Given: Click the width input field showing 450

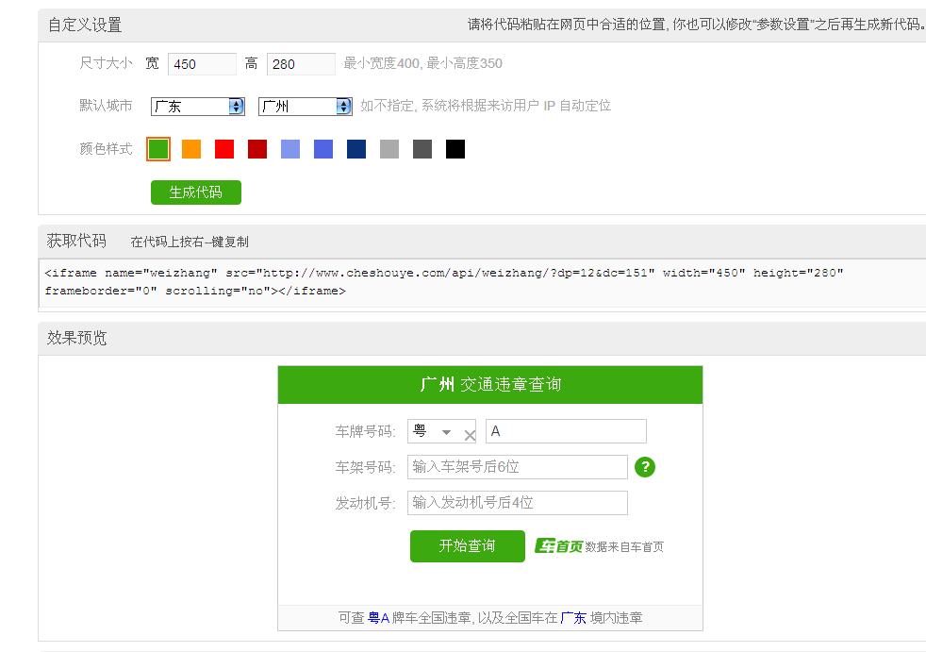Looking at the screenshot, I should pyautogui.click(x=202, y=64).
